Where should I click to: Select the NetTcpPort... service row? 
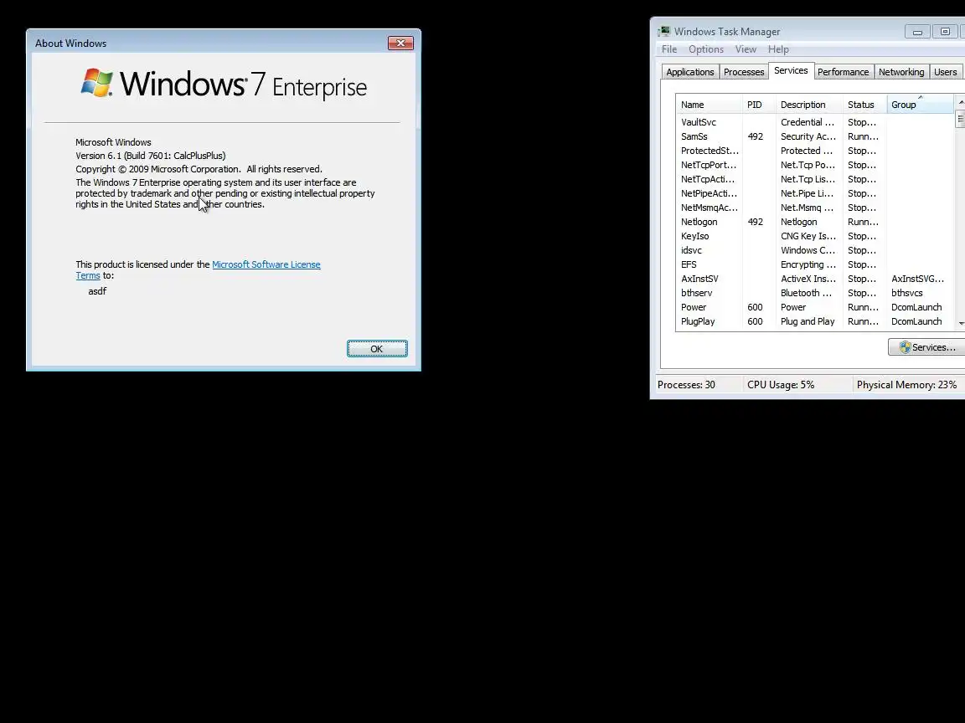tap(815, 165)
